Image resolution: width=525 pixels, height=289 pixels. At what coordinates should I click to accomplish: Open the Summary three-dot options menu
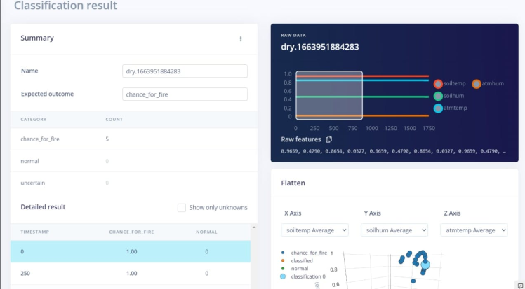point(241,39)
